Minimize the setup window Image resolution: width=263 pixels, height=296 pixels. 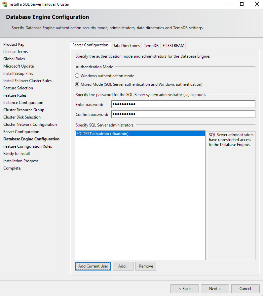227,4
